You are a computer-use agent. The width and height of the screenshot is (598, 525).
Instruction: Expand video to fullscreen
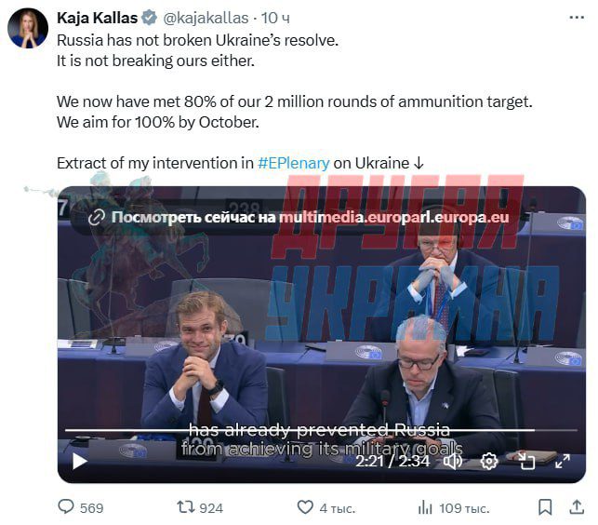tap(561, 461)
